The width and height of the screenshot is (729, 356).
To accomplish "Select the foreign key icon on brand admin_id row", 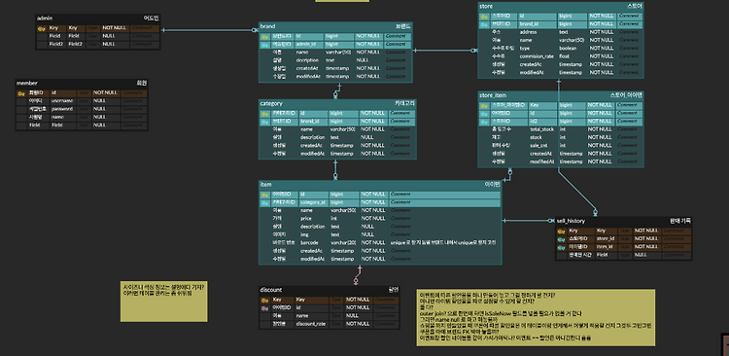I will click(x=264, y=44).
